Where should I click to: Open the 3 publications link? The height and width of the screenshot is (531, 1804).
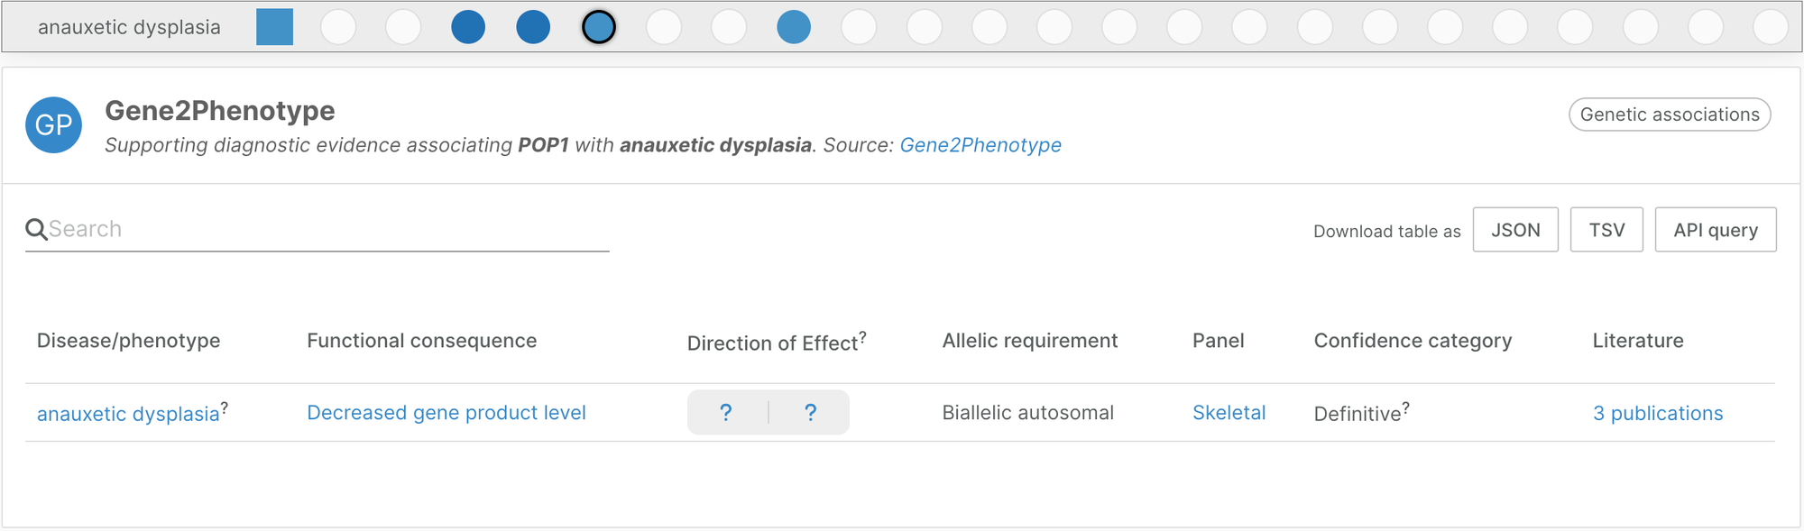coord(1657,414)
